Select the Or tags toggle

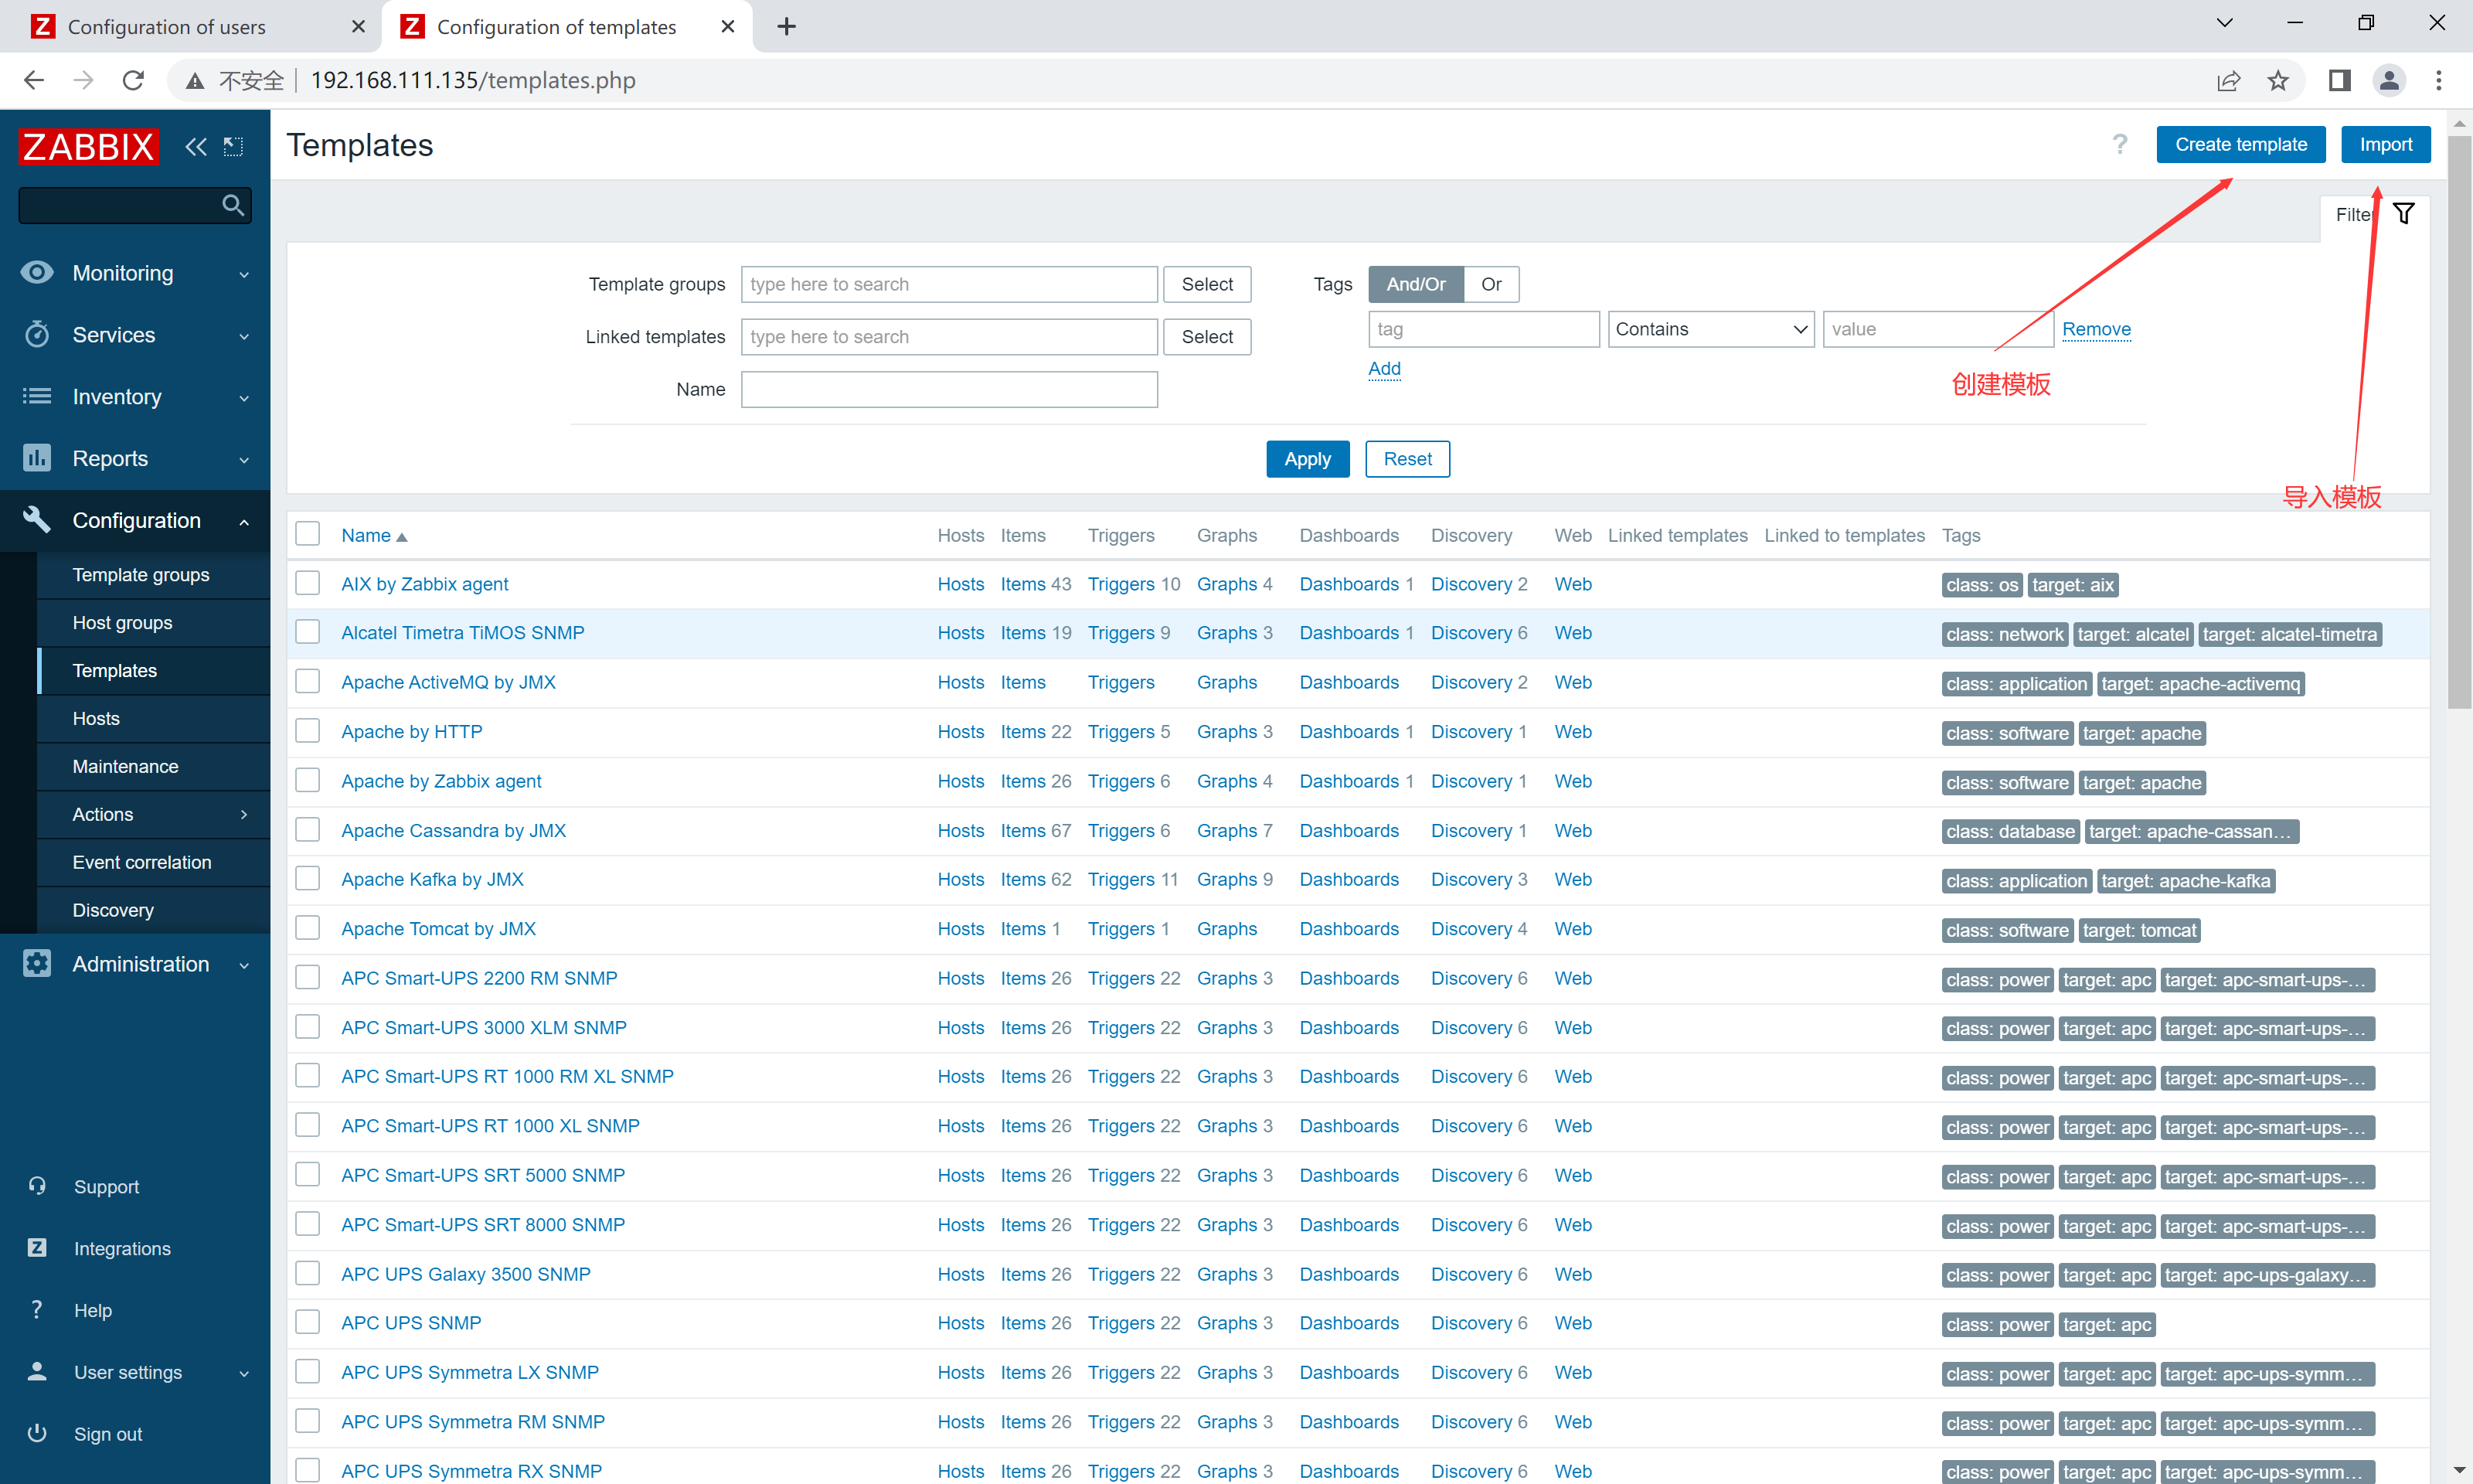point(1491,284)
